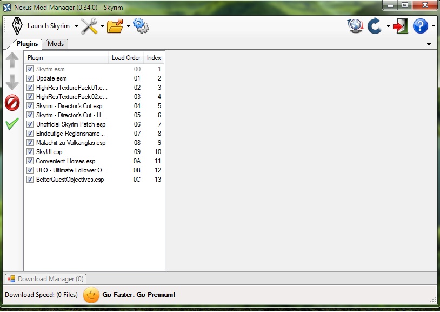The width and height of the screenshot is (440, 312).
Task: Click the move plugin up arrow
Action: [x=12, y=61]
